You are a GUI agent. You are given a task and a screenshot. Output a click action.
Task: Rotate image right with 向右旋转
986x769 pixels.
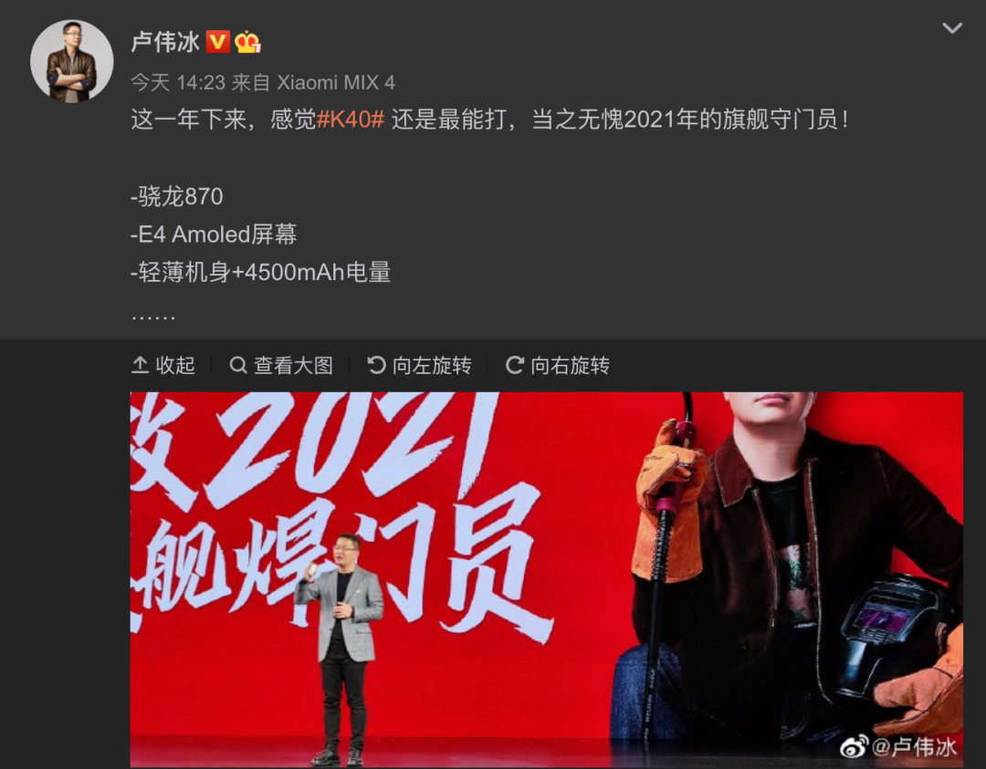[558, 365]
